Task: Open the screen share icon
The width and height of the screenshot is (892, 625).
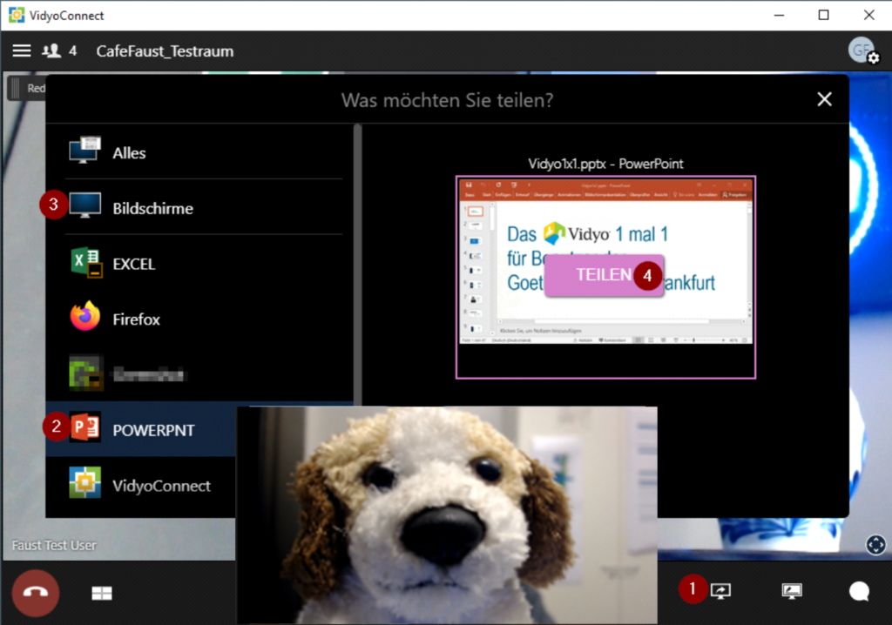Action: [720, 591]
